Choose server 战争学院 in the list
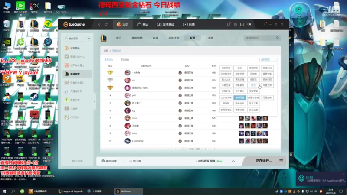Screen dimensions: 347x195 tap(240, 74)
